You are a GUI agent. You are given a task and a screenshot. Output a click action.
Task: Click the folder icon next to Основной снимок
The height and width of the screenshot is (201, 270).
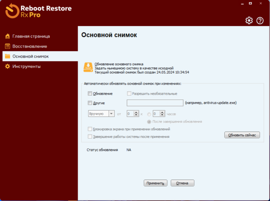(x=7, y=56)
